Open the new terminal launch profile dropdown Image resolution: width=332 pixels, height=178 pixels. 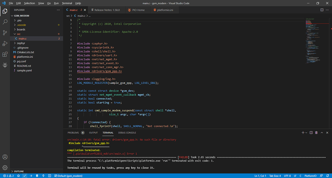[x=306, y=133]
